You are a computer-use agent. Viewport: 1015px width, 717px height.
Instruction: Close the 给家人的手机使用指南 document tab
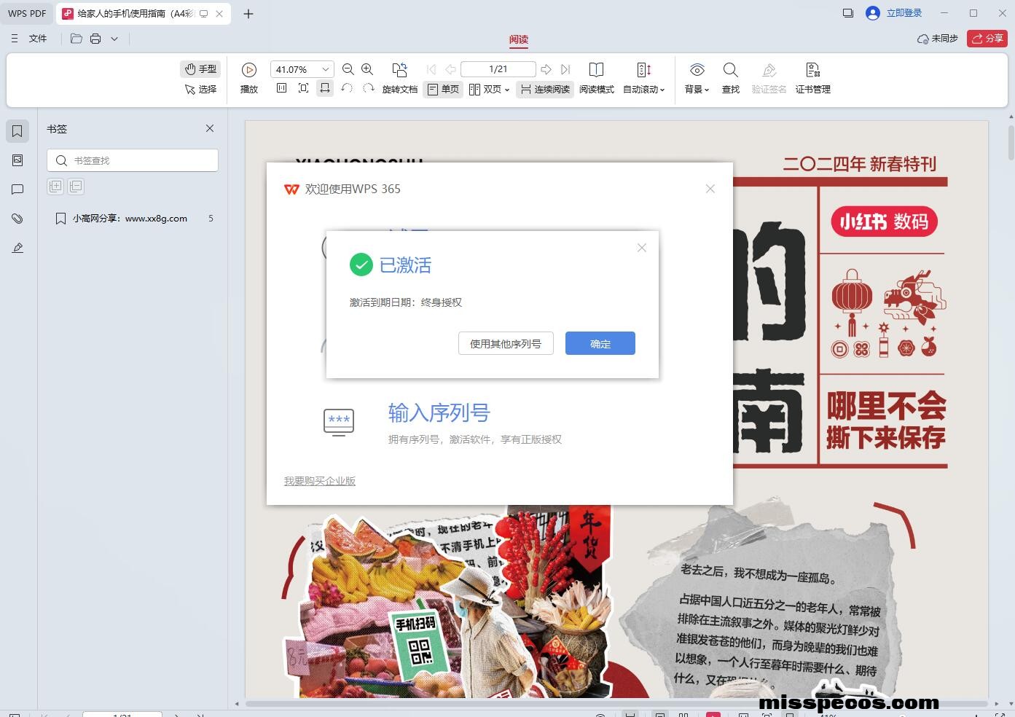click(219, 14)
